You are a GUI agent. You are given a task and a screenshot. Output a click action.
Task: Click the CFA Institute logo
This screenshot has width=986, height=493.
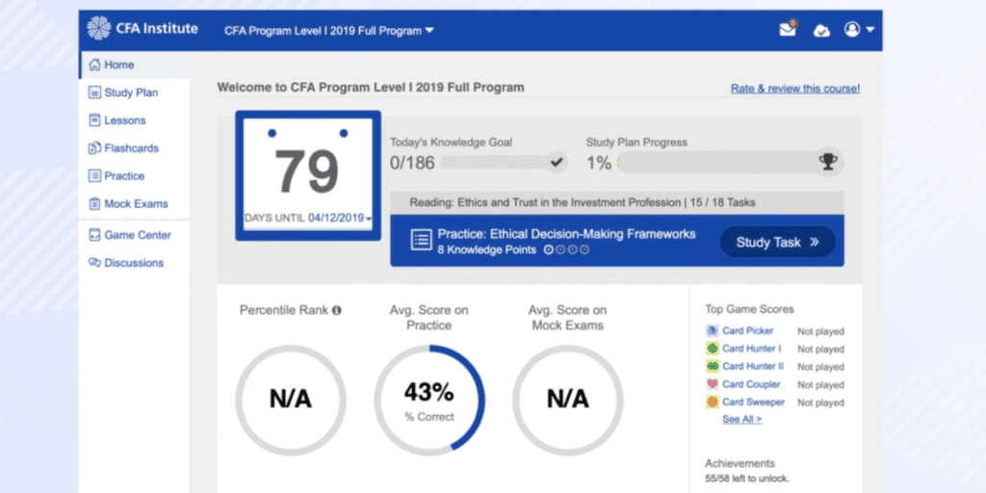pyautogui.click(x=143, y=28)
